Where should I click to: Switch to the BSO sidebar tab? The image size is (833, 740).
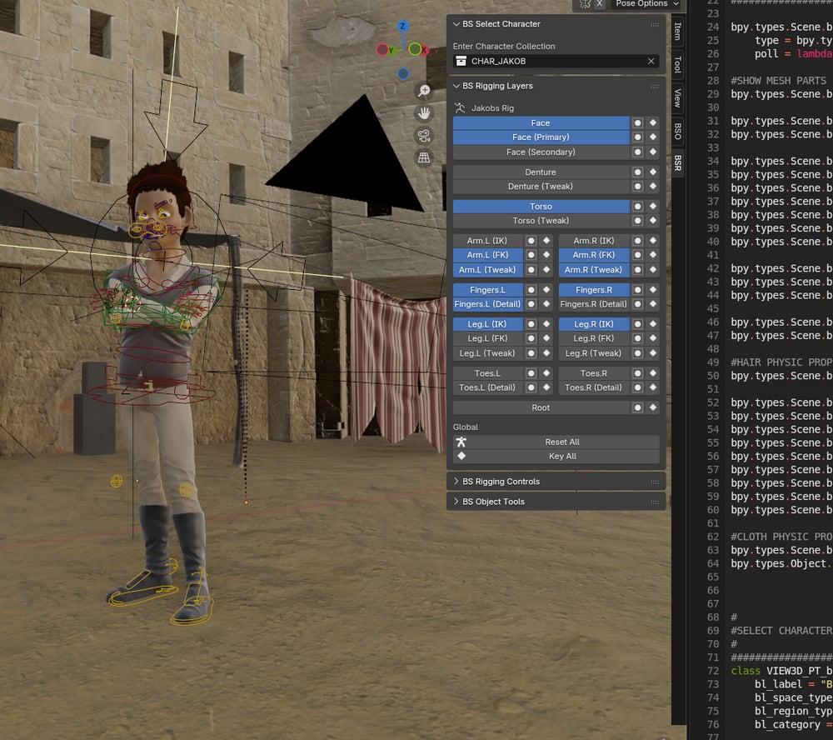click(677, 131)
